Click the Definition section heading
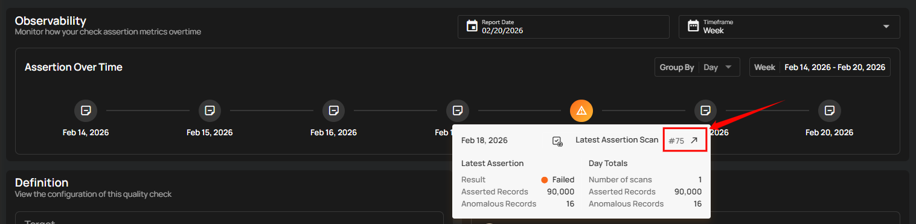Viewport: 916px width, 224px height. [x=42, y=182]
